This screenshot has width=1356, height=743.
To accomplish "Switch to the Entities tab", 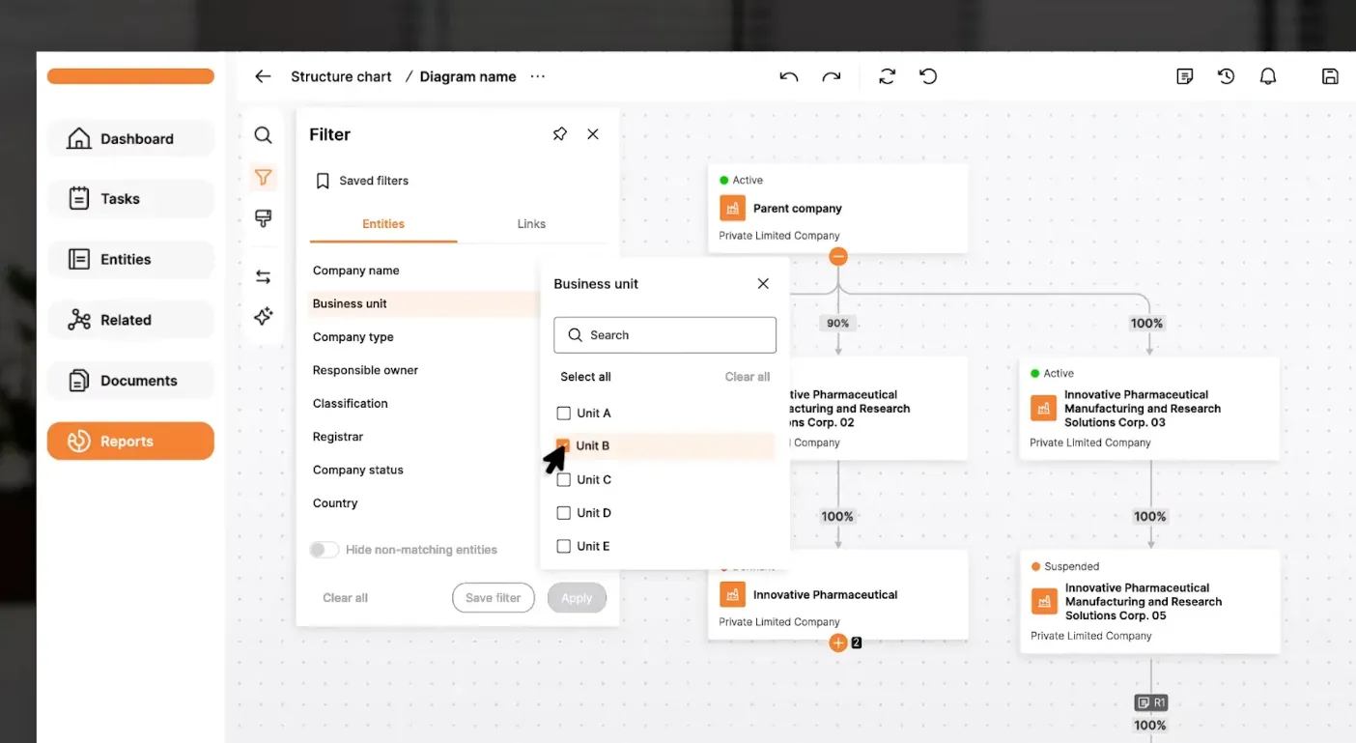I will tap(383, 224).
